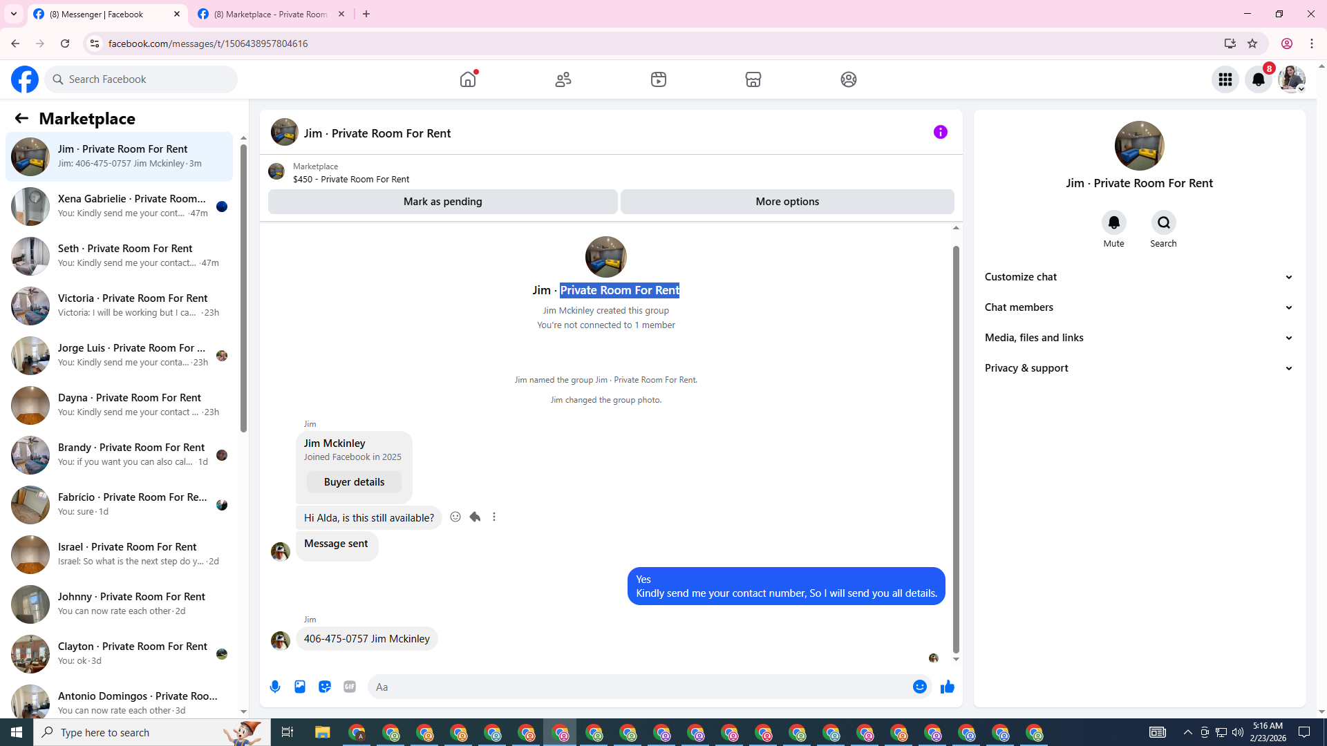
Task: Open the Chrome tab search dropdown
Action: pos(14,14)
